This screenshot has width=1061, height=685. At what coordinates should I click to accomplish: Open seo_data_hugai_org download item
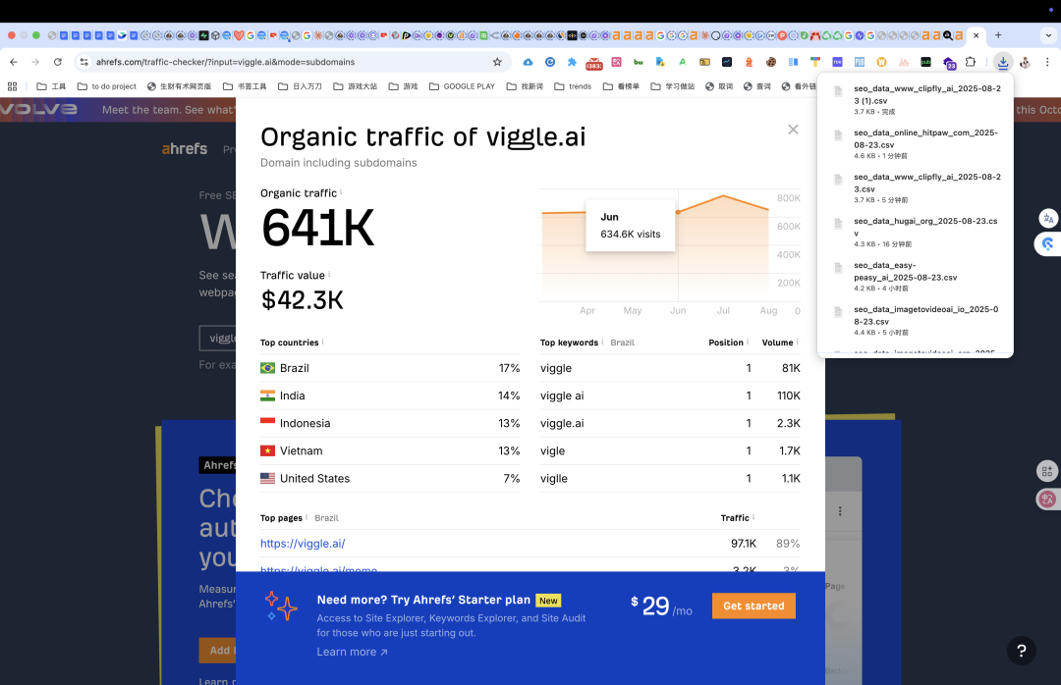point(916,232)
